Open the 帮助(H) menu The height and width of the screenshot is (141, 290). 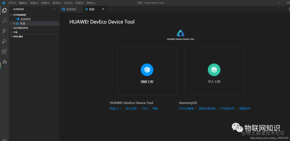click(91, 3)
